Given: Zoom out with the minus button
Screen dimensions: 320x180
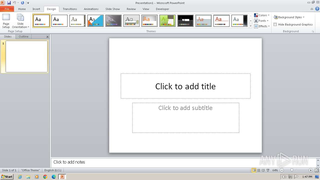Looking at the screenshot, I should (x=282, y=170).
